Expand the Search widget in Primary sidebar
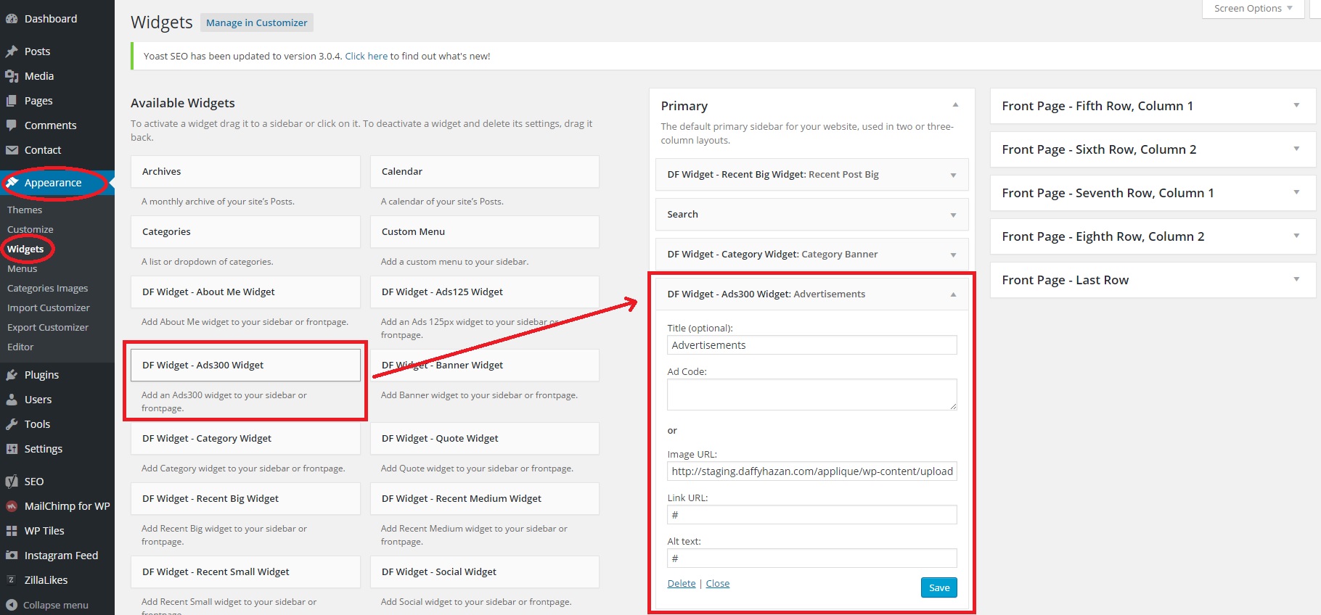1321x615 pixels. (x=953, y=215)
